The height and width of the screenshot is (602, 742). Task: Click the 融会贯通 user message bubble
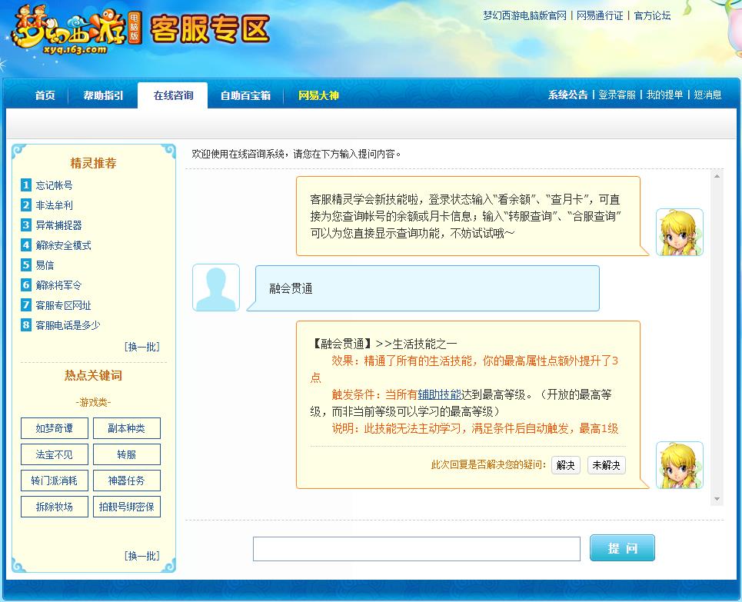pyautogui.click(x=423, y=288)
